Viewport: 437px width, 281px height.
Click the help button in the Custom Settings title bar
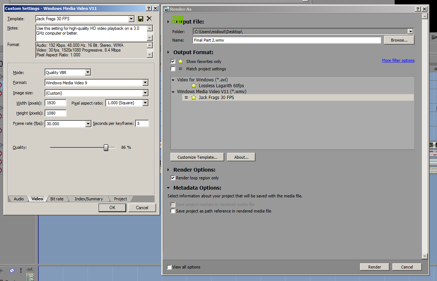(x=149, y=8)
